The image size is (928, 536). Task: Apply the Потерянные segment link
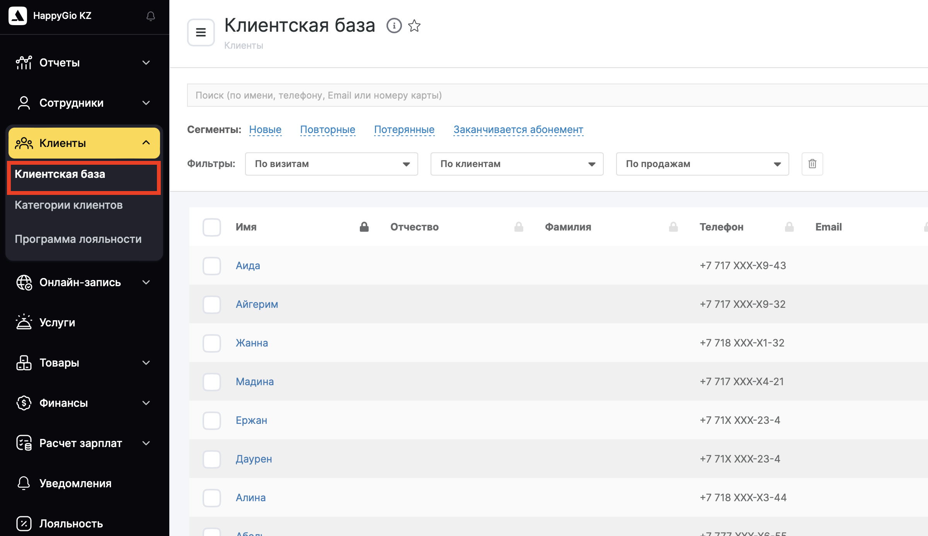[x=404, y=130]
